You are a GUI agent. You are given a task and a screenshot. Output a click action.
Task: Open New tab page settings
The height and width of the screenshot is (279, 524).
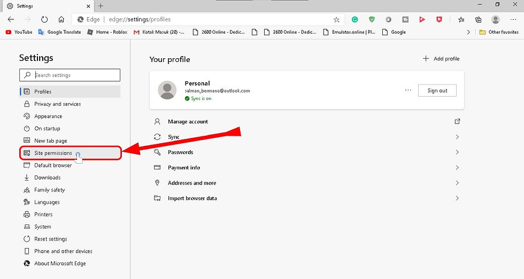tap(70, 141)
